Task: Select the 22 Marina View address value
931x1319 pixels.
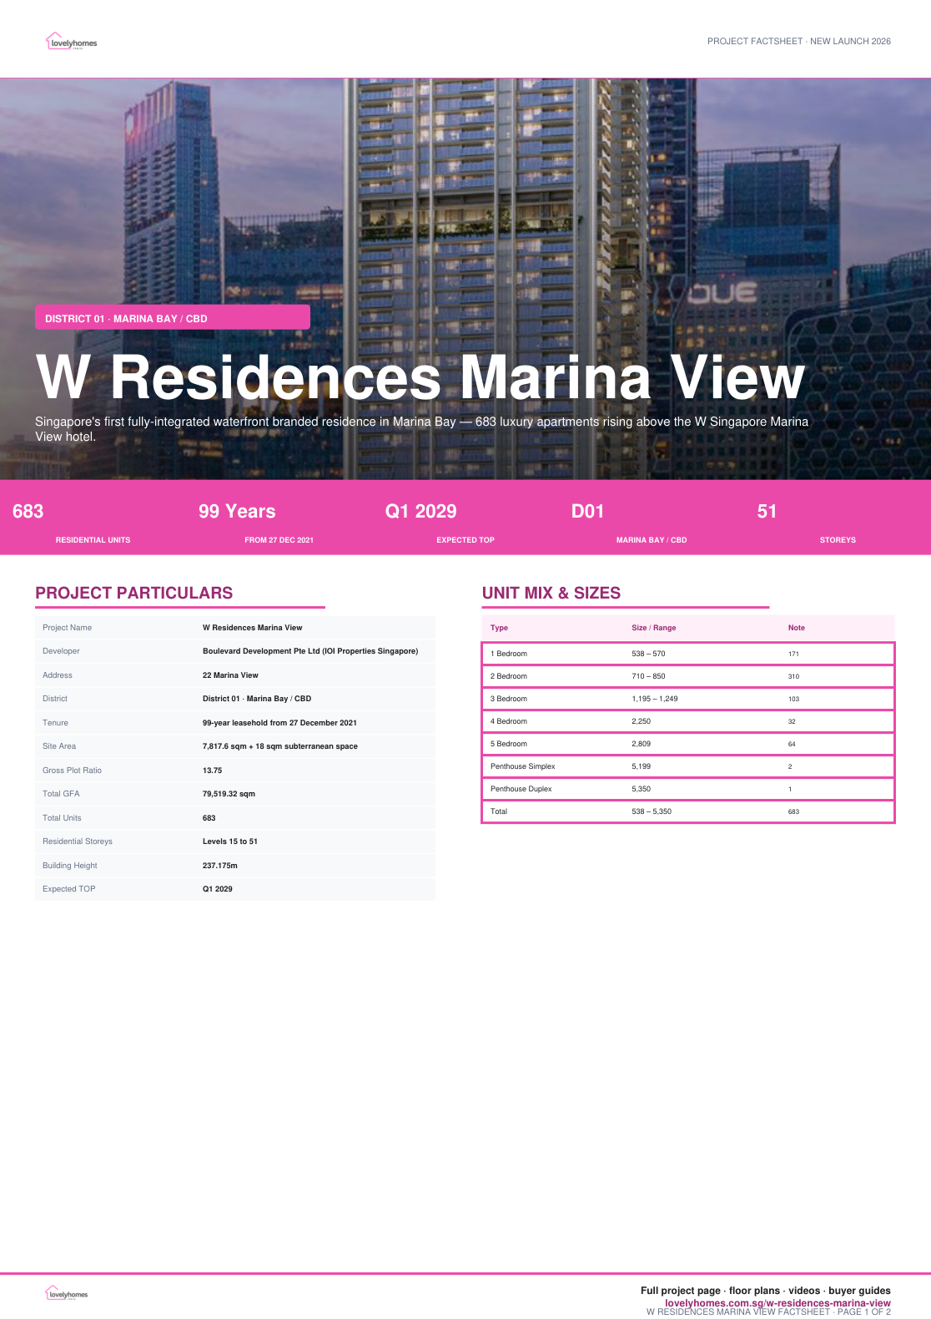Action: (x=230, y=675)
